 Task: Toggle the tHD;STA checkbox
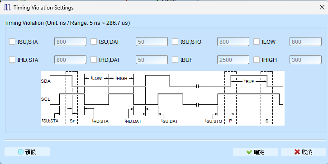[x=12, y=60]
